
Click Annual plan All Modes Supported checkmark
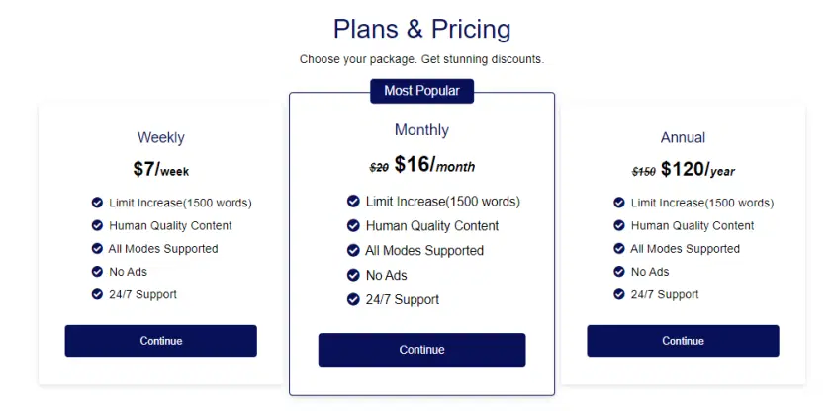coord(619,249)
